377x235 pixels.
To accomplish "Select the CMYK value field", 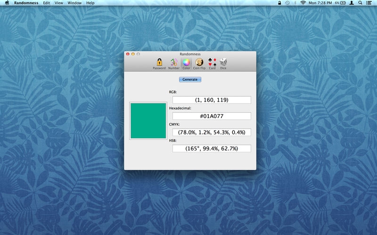I will click(212, 133).
